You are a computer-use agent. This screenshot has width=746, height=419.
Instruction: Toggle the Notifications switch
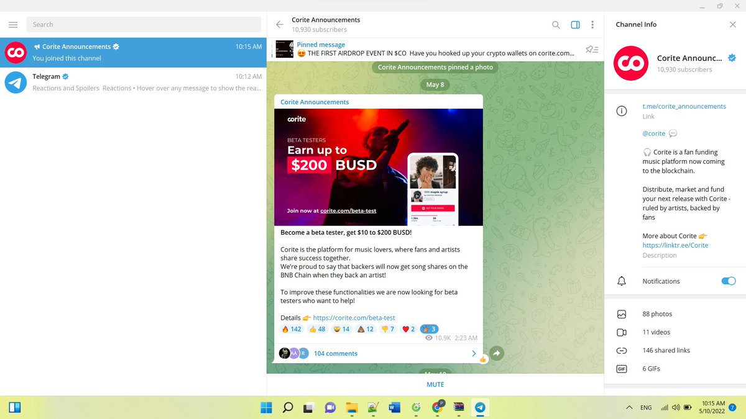(728, 281)
